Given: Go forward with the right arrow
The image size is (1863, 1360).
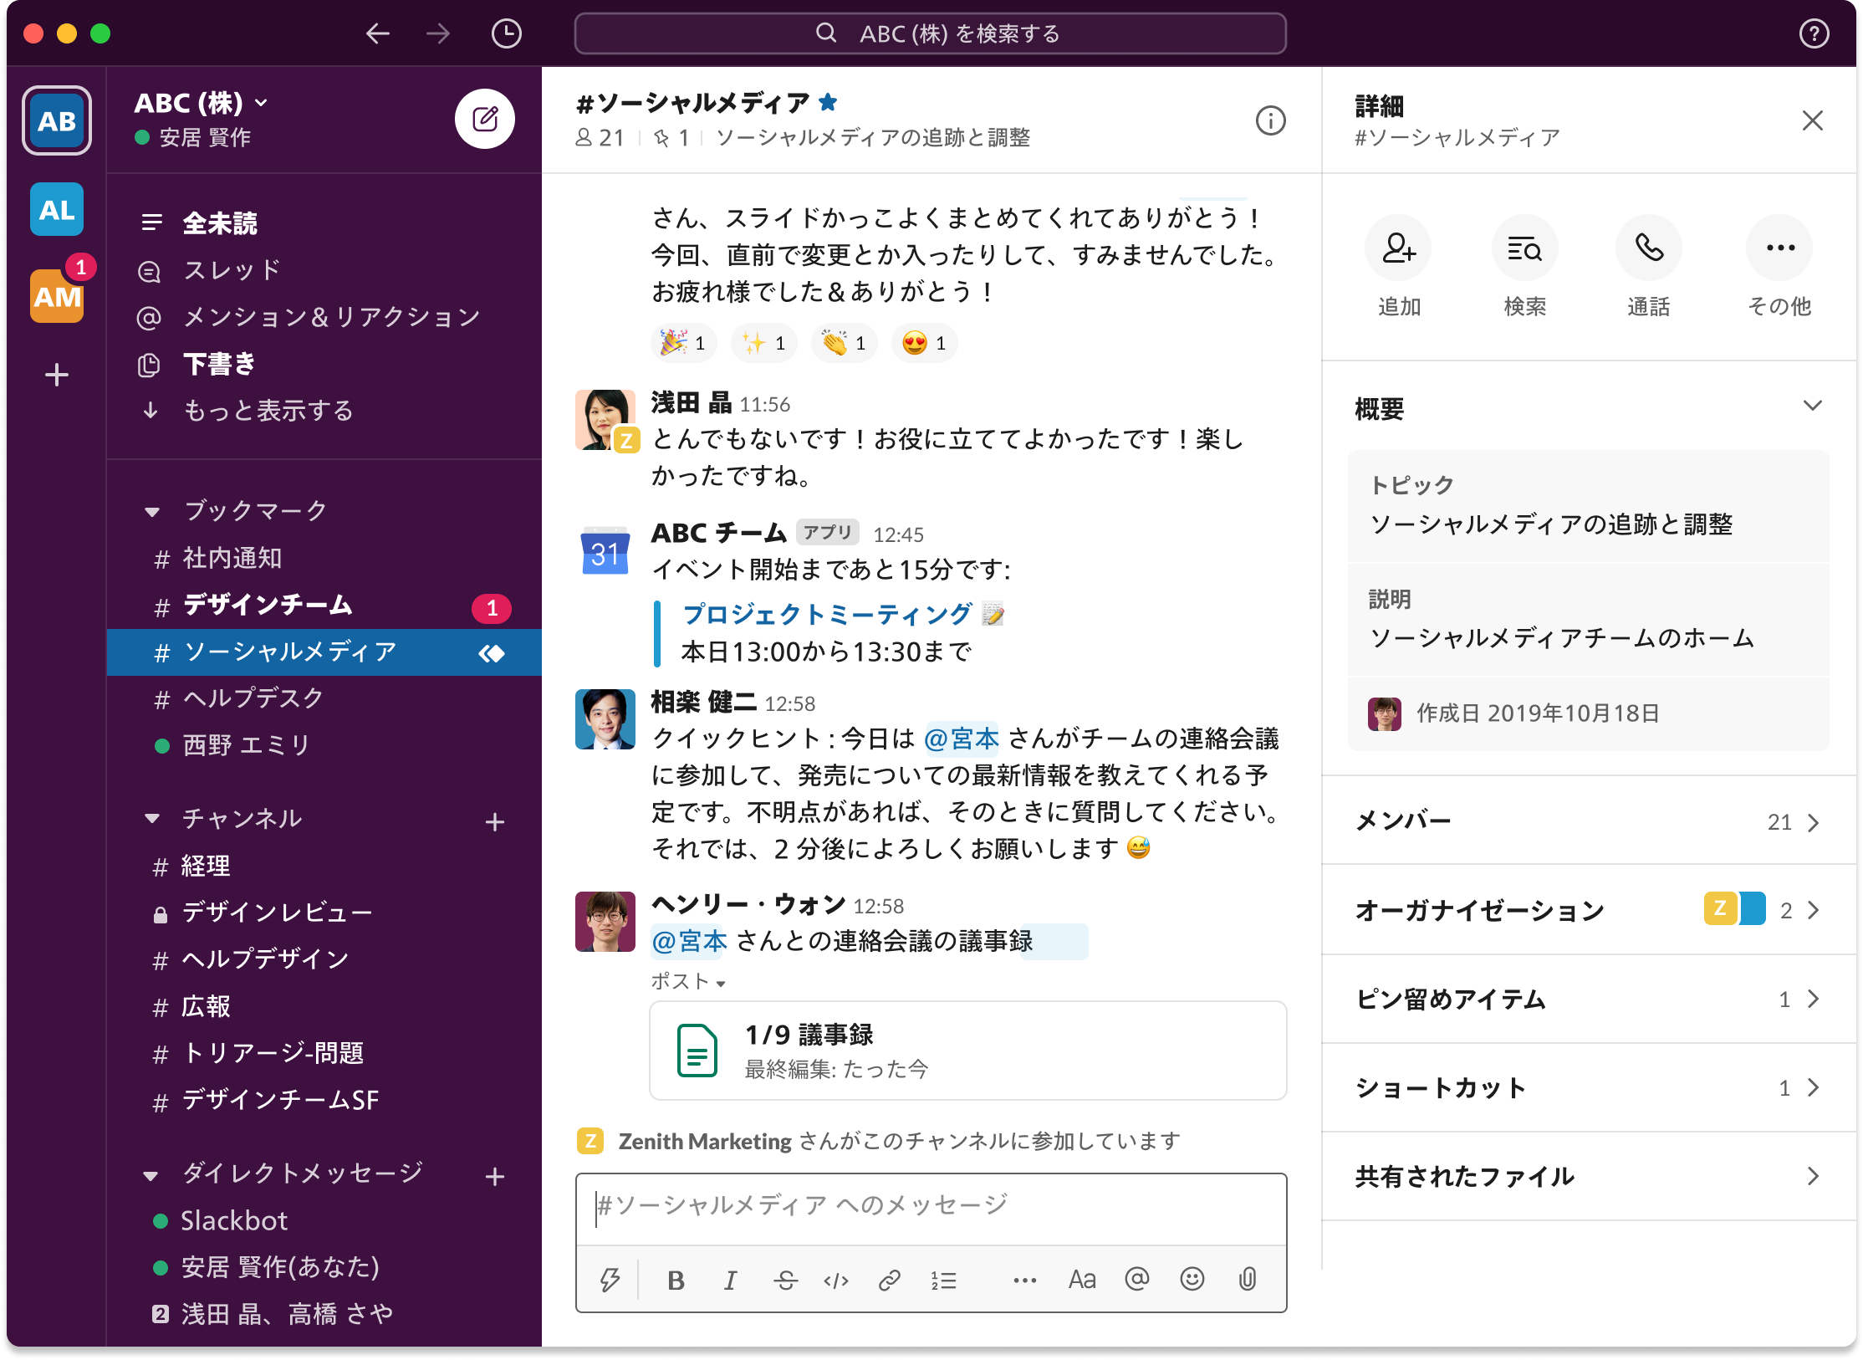Looking at the screenshot, I should 438,33.
